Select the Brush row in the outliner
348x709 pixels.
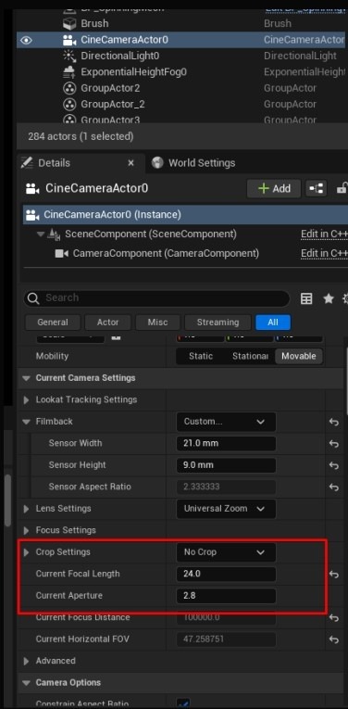click(x=182, y=23)
